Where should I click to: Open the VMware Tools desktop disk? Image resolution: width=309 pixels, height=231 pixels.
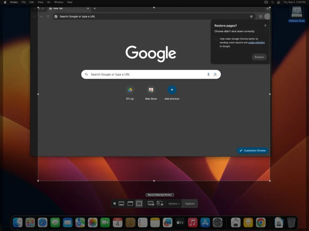[296, 14]
